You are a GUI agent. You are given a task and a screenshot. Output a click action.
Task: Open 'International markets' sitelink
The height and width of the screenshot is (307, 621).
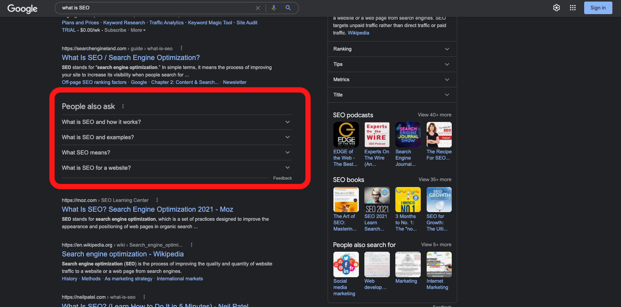[x=180, y=279]
